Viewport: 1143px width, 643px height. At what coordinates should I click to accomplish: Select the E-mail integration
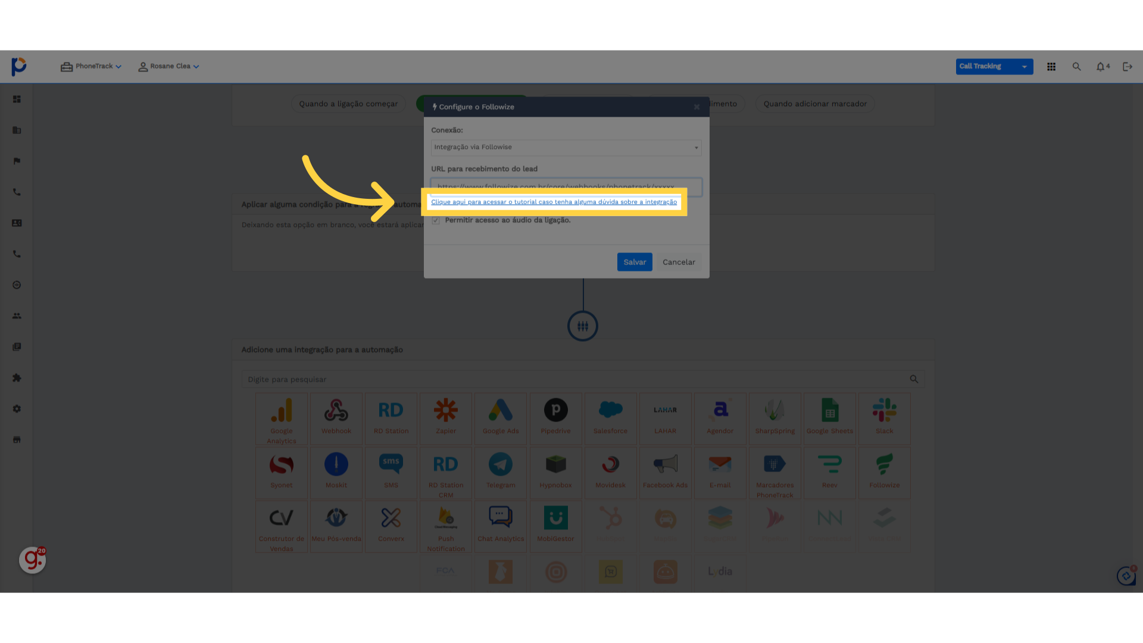(x=720, y=473)
